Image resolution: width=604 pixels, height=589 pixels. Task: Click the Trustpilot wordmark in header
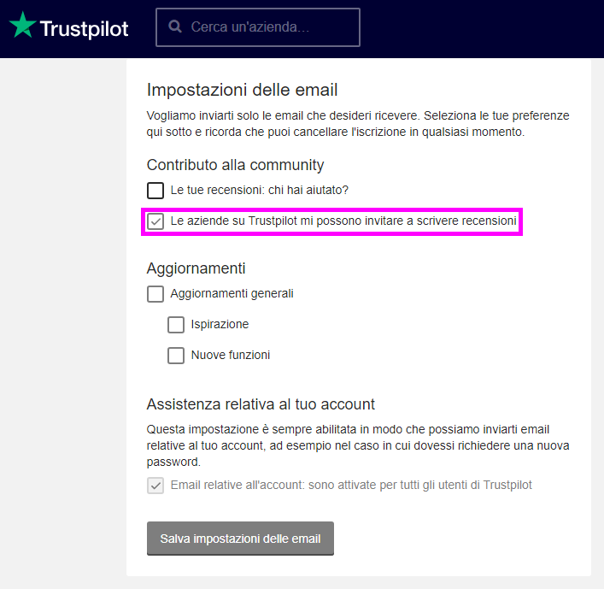pos(84,29)
